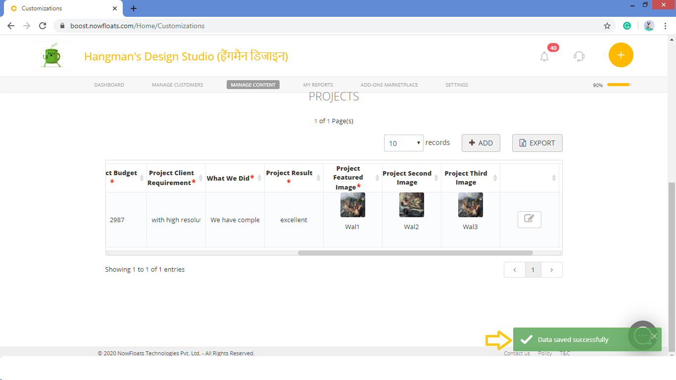Sort by the What We Did column
676x380 pixels.
point(235,178)
